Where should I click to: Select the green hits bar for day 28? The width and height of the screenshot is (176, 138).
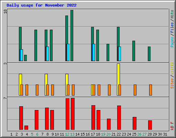(149, 54)
